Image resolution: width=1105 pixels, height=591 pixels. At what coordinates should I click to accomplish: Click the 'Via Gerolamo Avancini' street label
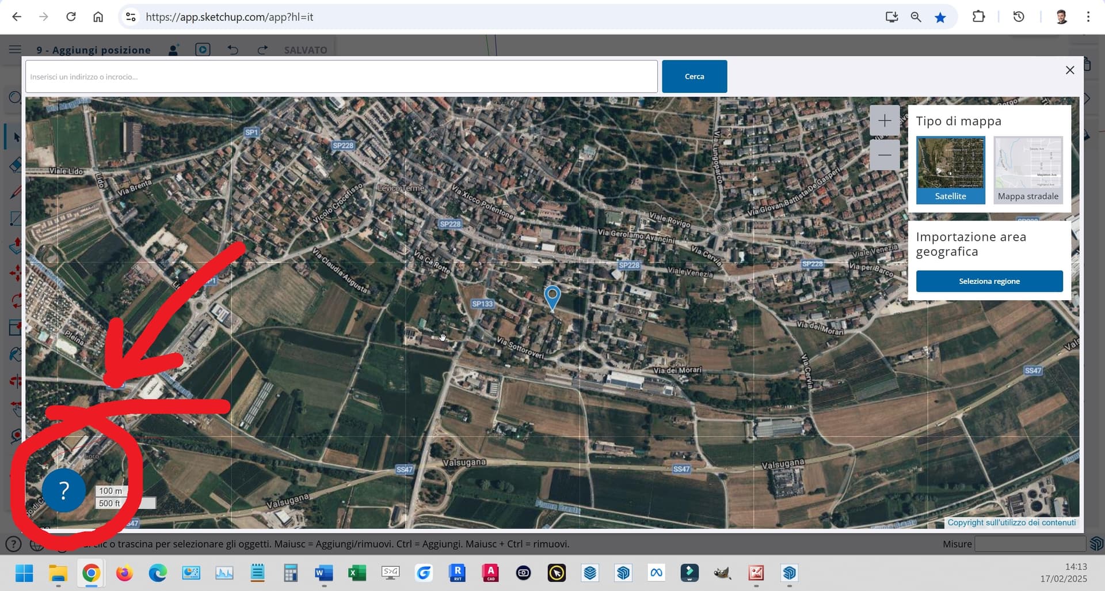coord(636,236)
